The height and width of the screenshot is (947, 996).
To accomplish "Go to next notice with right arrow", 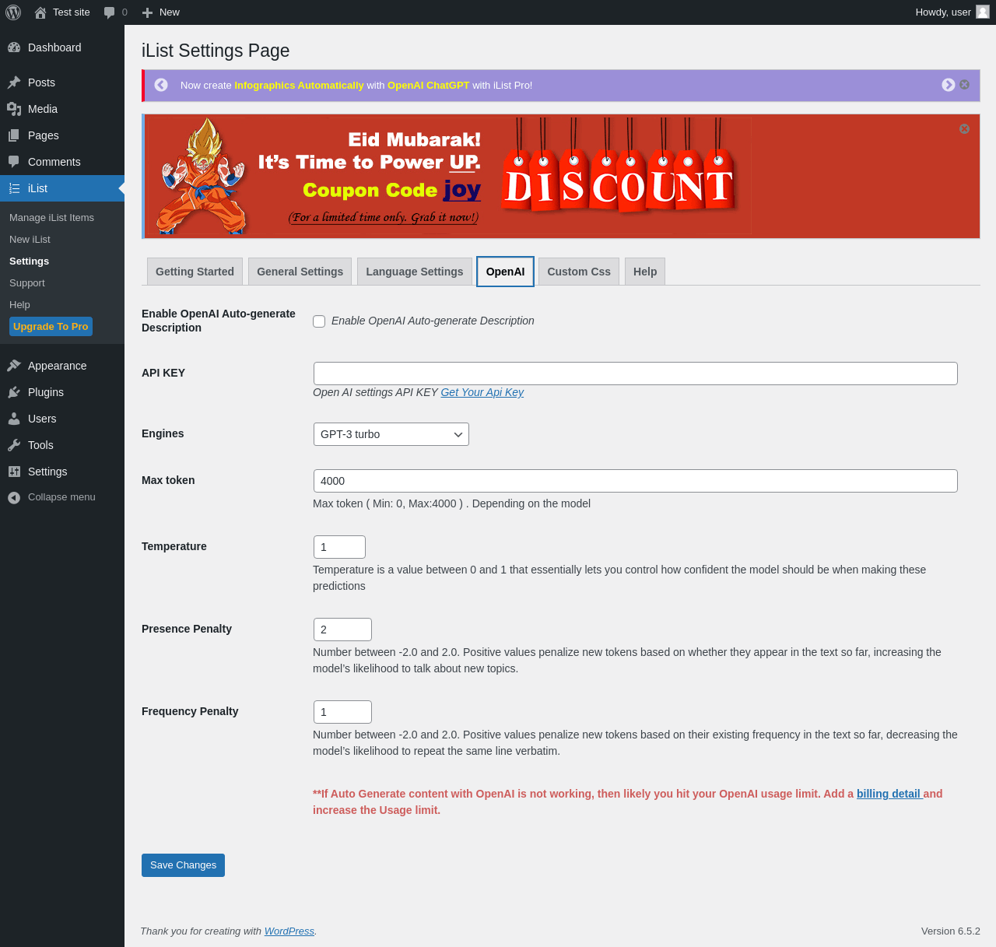I will pyautogui.click(x=949, y=85).
